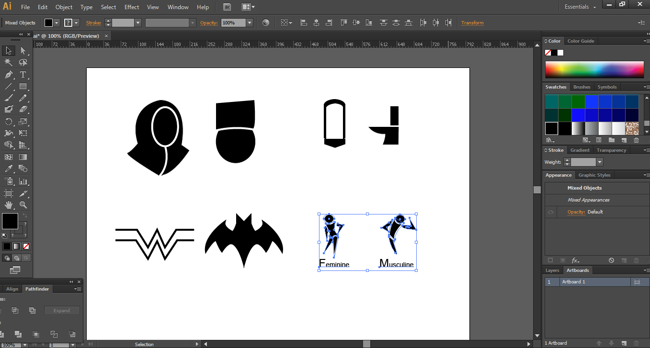650x348 pixels.
Task: Click the Opacity label in control bar
Action: click(x=209, y=22)
